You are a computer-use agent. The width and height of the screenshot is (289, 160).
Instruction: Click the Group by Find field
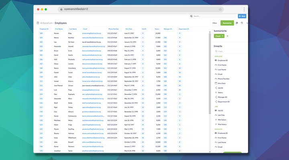point(230,51)
